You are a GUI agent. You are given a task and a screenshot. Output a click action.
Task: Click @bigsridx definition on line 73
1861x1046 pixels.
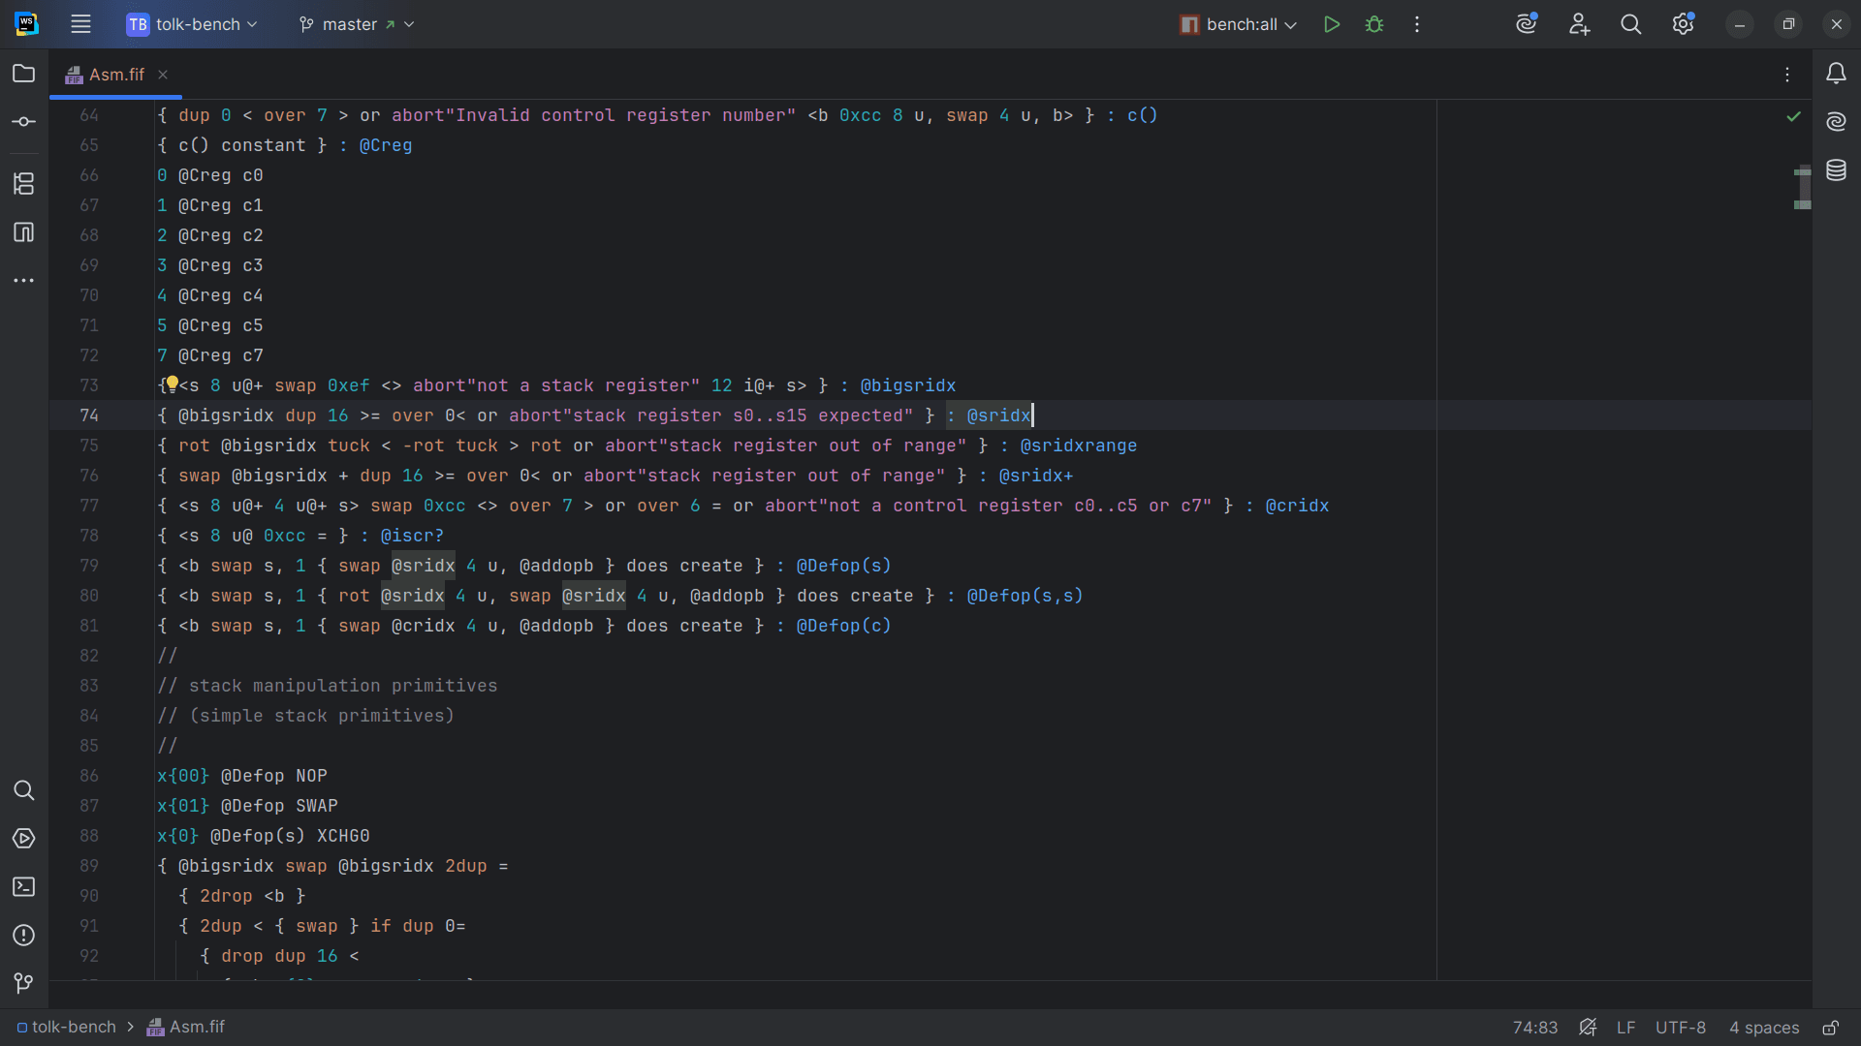click(908, 385)
